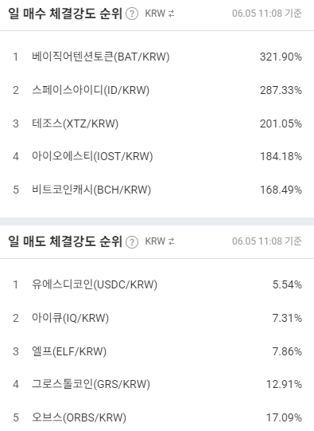314x431 pixels.
Task: Open help icon beside 일 매수 체결강도 순위
Action: coord(132,14)
